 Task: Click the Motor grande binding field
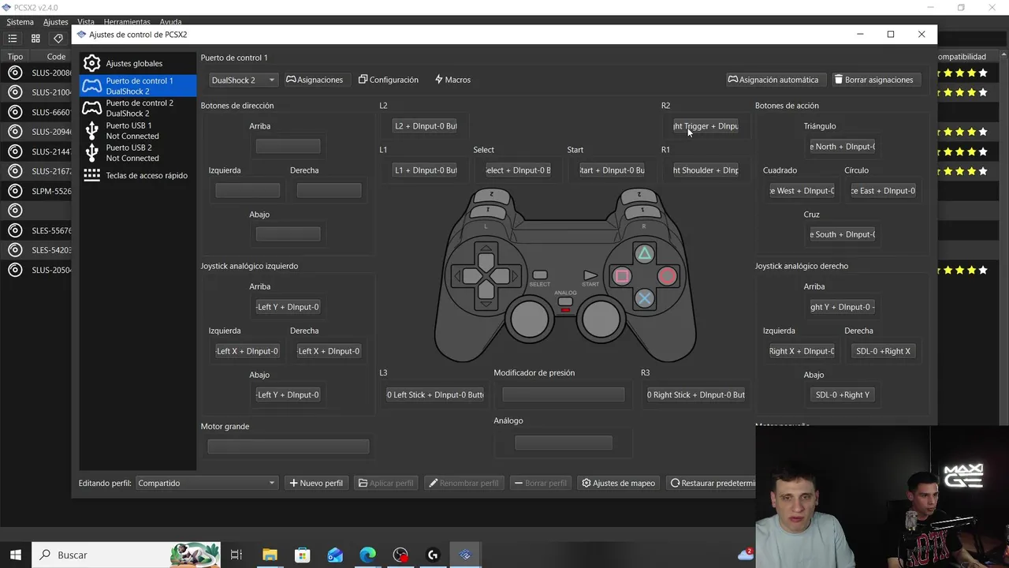pyautogui.click(x=288, y=447)
